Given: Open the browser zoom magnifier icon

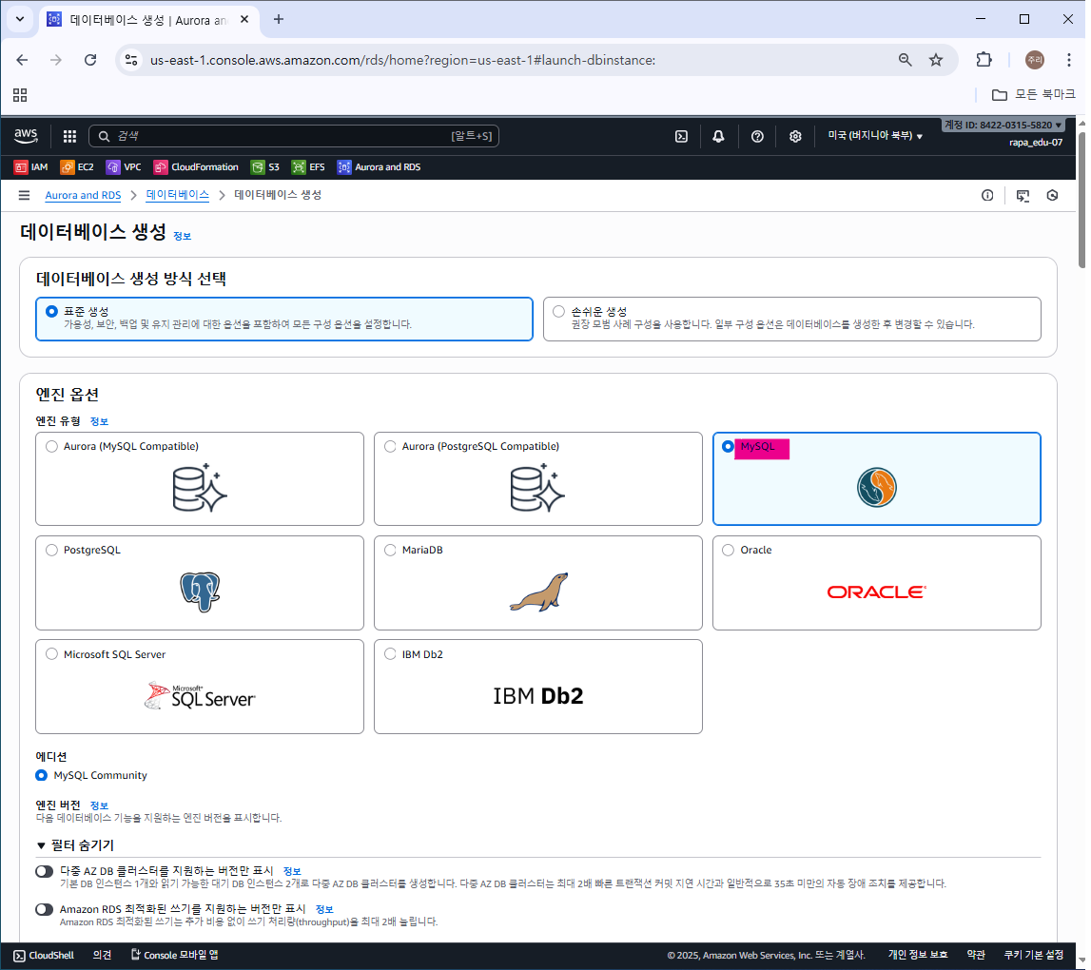Looking at the screenshot, I should 905,60.
